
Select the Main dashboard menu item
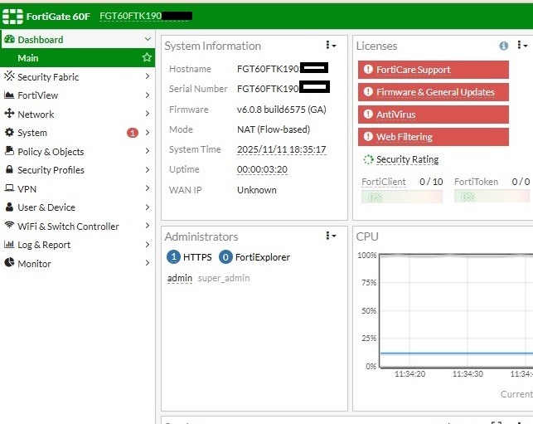click(x=77, y=58)
